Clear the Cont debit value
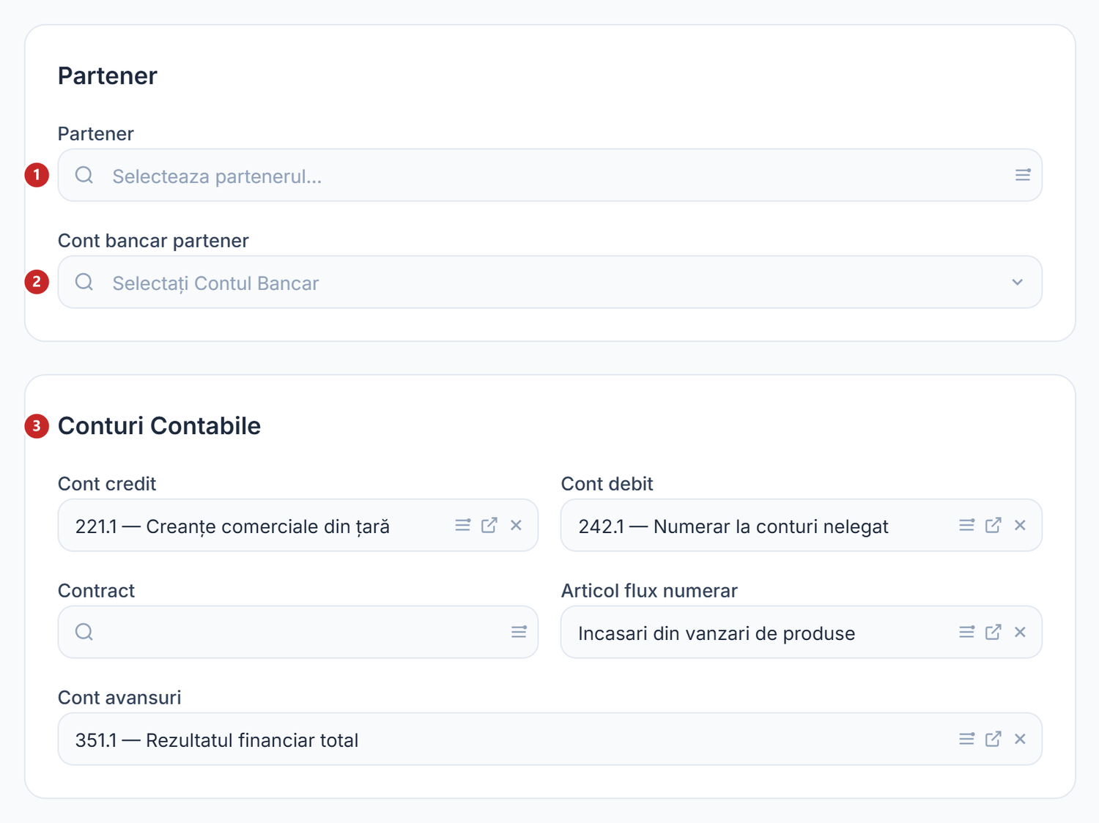Image resolution: width=1099 pixels, height=823 pixels. click(x=1020, y=525)
